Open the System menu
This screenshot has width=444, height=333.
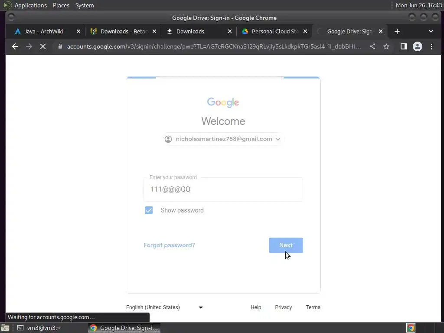(85, 5)
